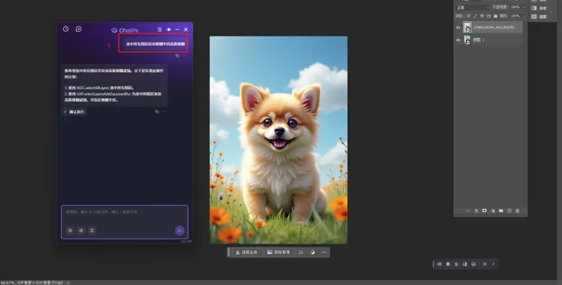562x285 pixels.
Task: Add a layer style with the fx icon
Action: (x=476, y=210)
